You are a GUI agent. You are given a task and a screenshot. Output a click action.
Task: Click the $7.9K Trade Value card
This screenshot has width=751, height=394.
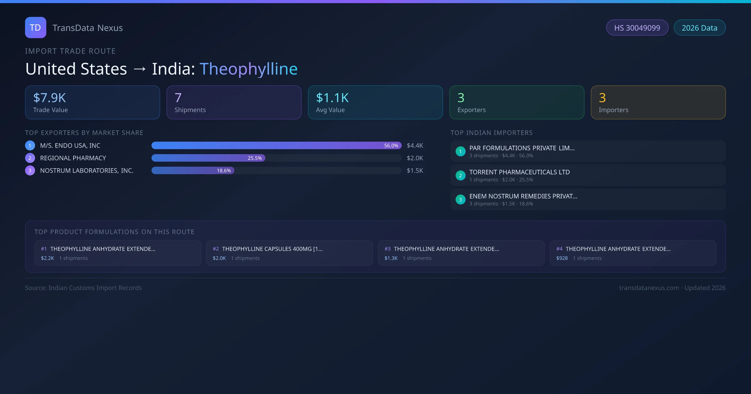(x=92, y=102)
